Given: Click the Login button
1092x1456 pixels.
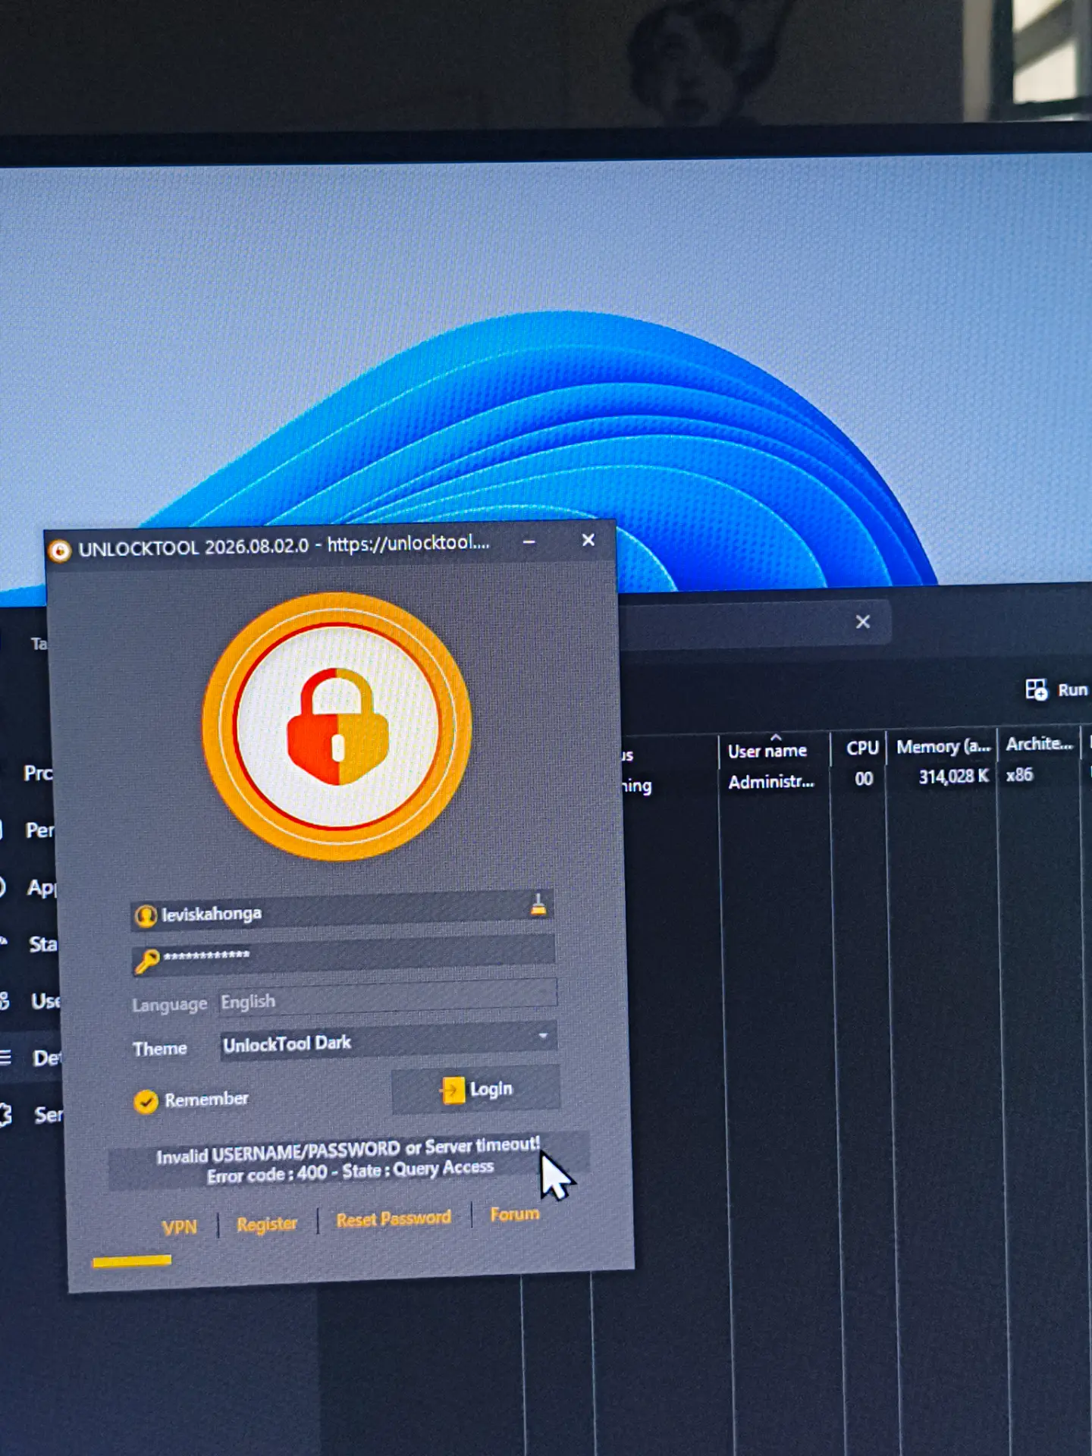Looking at the screenshot, I should click(x=476, y=1090).
